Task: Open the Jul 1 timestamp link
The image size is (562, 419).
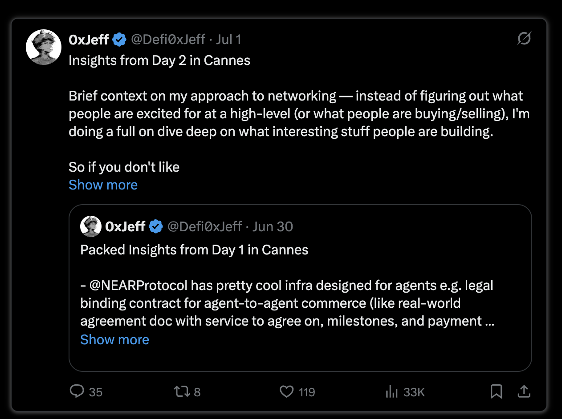Action: pos(228,40)
